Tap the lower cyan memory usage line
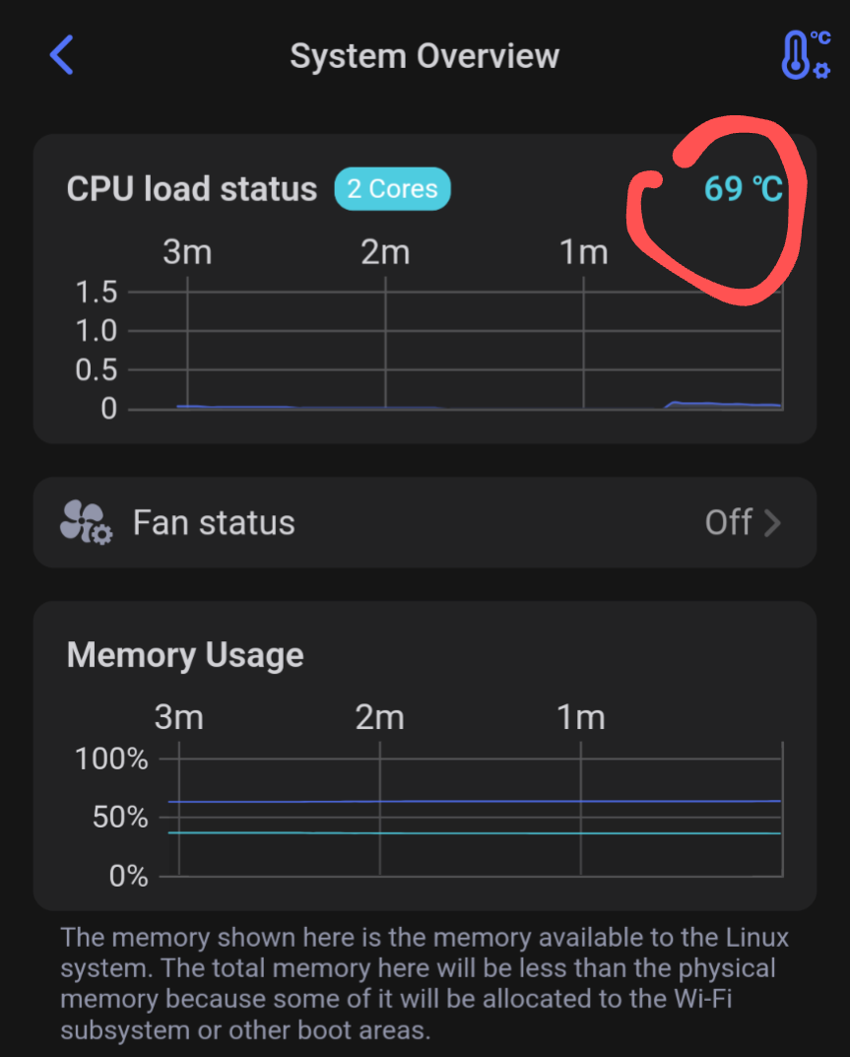The width and height of the screenshot is (850, 1057). 473,833
